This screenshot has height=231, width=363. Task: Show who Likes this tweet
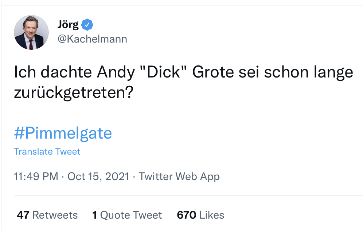(x=212, y=215)
